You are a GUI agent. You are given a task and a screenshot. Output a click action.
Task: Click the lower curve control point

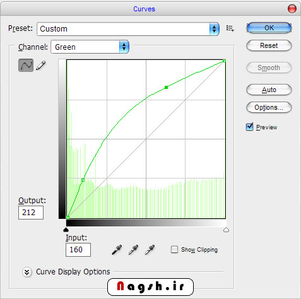click(83, 180)
